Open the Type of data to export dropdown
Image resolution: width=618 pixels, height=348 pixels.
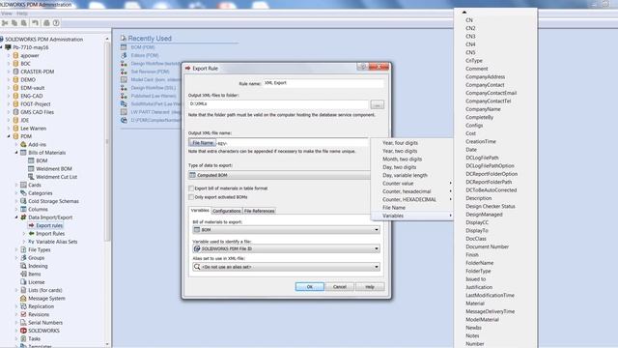[279, 175]
